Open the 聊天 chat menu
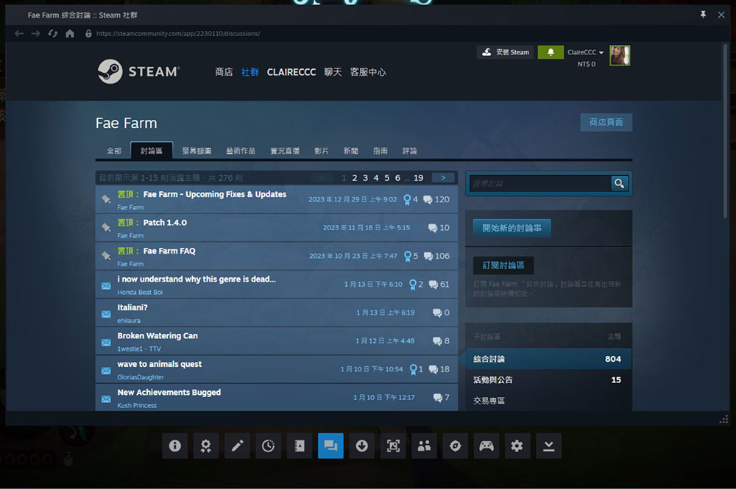 [x=333, y=72]
